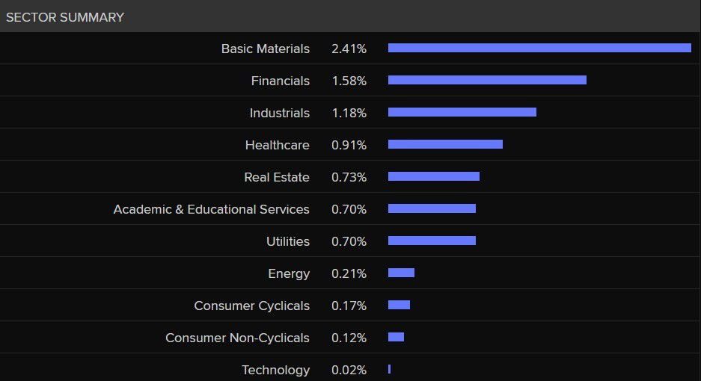Click the Energy 0.21% value
The height and width of the screenshot is (381, 701).
[x=349, y=273]
